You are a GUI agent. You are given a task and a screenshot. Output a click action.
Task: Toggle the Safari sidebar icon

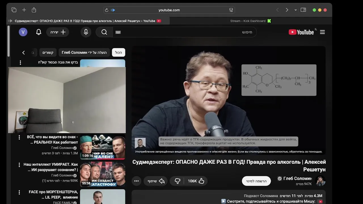click(303, 10)
